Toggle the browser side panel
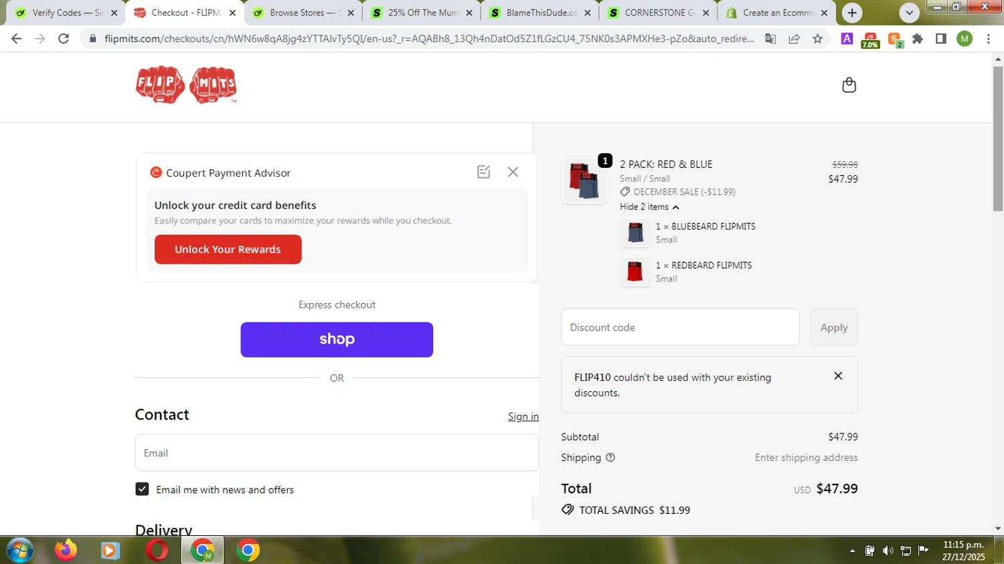The image size is (1004, 564). [941, 39]
